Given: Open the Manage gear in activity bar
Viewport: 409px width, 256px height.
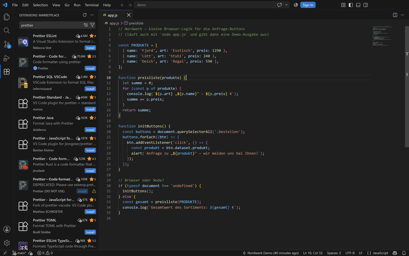Looking at the screenshot, I should (7, 243).
